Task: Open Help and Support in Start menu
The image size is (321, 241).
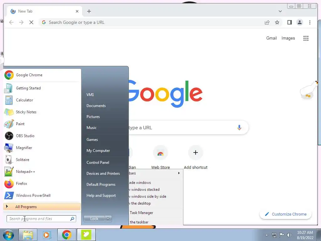Action: coord(101,195)
